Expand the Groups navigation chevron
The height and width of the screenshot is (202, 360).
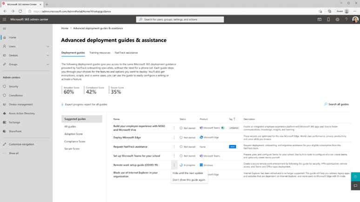click(x=48, y=65)
